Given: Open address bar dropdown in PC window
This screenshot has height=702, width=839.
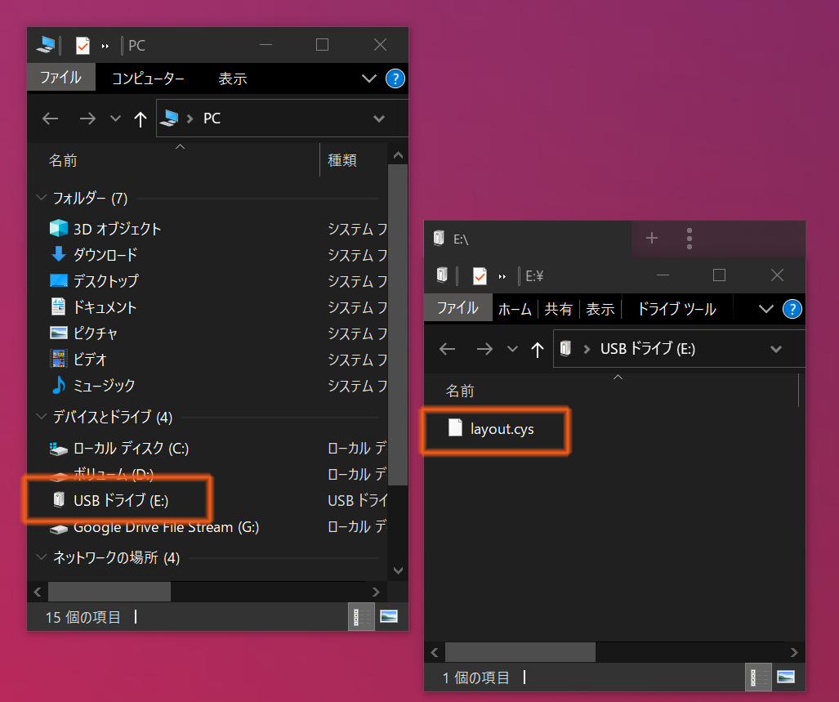Looking at the screenshot, I should point(379,119).
